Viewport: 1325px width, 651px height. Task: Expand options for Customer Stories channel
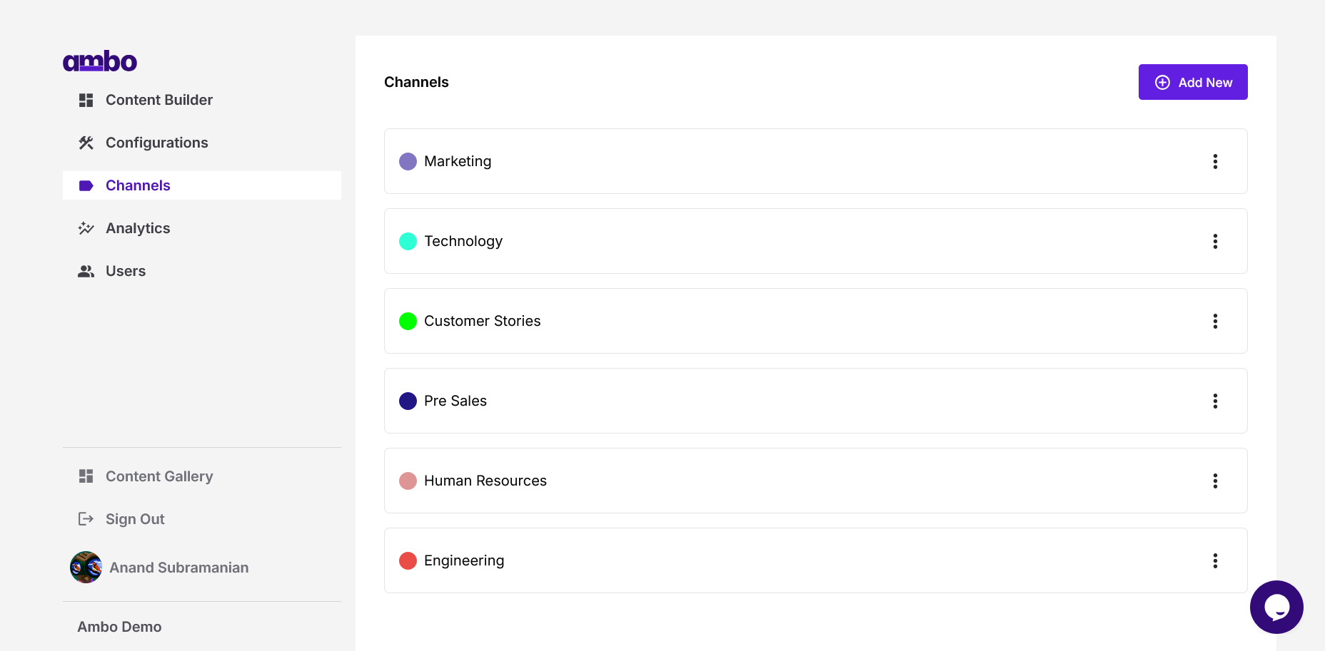coord(1215,321)
